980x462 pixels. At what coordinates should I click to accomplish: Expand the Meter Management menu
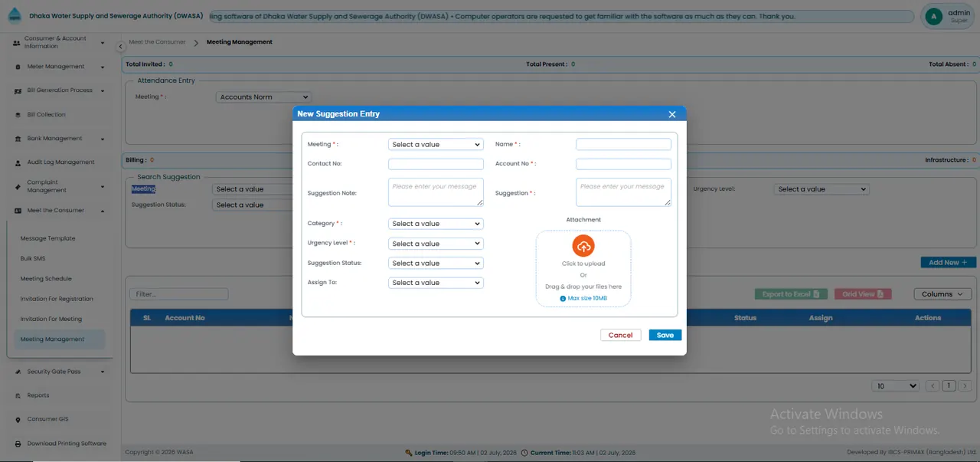click(103, 67)
